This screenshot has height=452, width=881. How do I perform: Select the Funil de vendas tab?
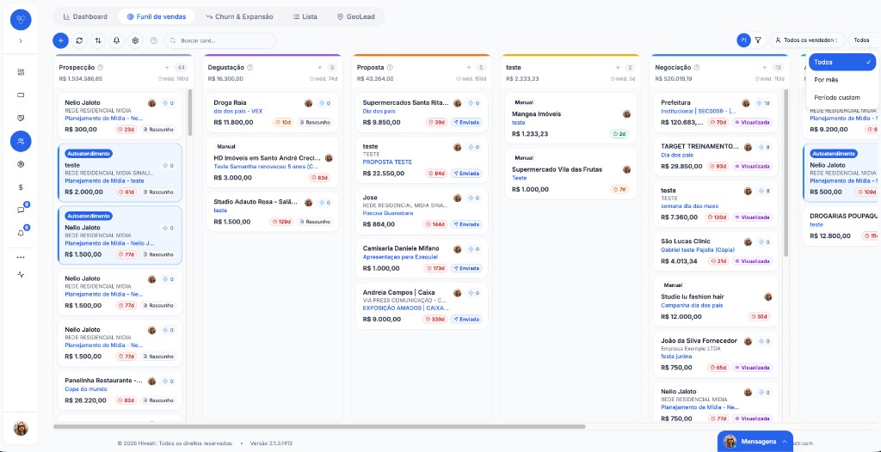[157, 17]
